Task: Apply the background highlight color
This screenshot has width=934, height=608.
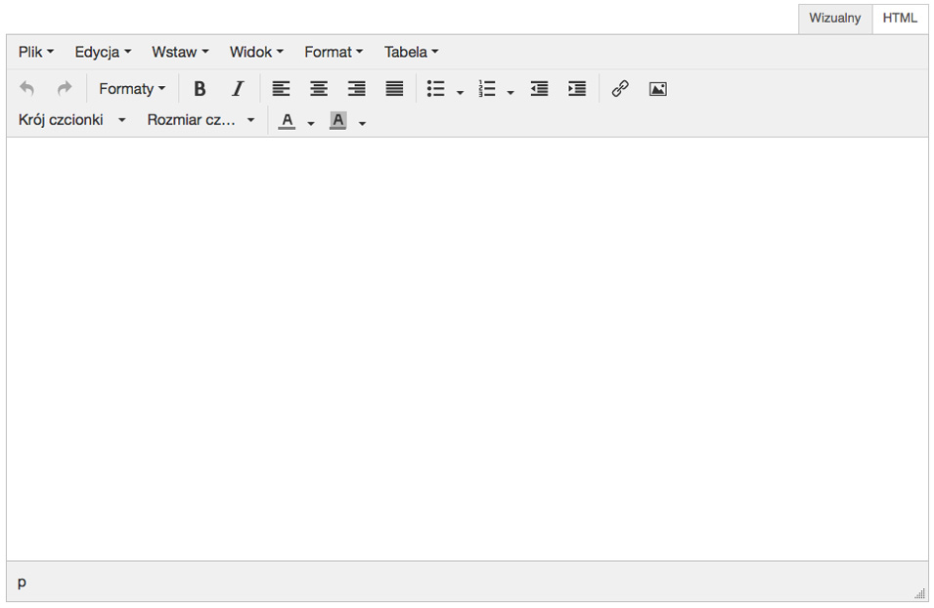Action: point(337,121)
